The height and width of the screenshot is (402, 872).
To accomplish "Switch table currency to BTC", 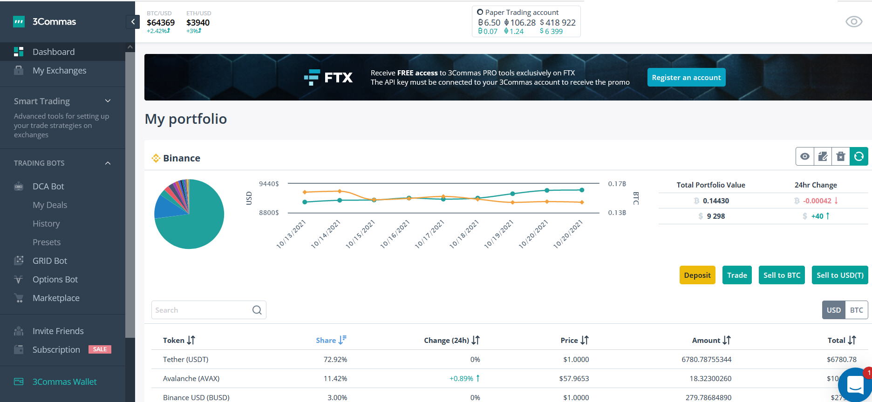I will pyautogui.click(x=856, y=310).
